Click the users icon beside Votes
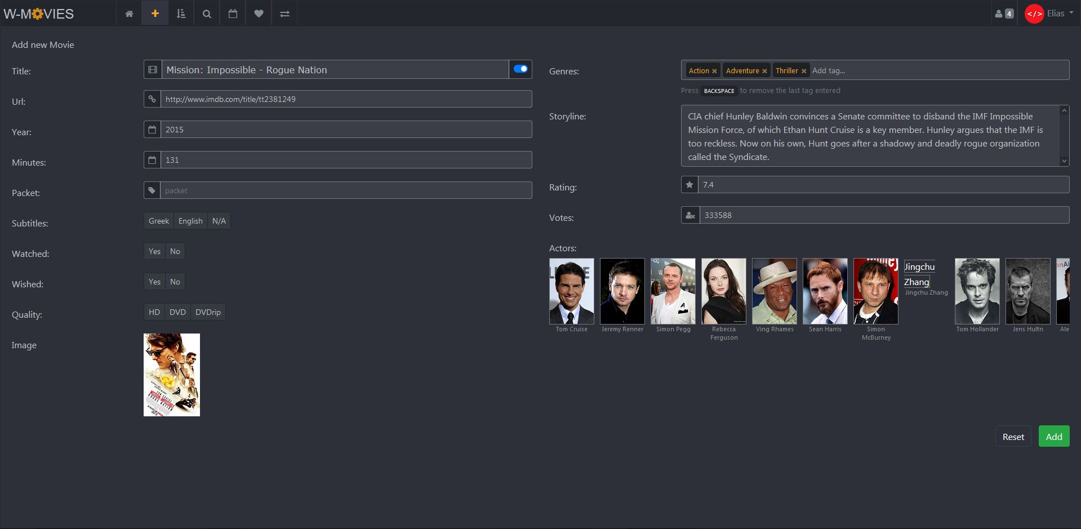1081x529 pixels. pyautogui.click(x=691, y=215)
